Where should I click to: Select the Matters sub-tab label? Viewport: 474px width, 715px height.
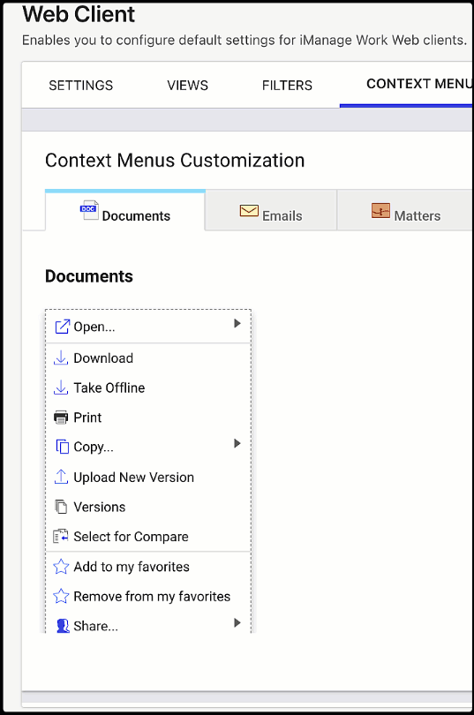pyautogui.click(x=418, y=215)
